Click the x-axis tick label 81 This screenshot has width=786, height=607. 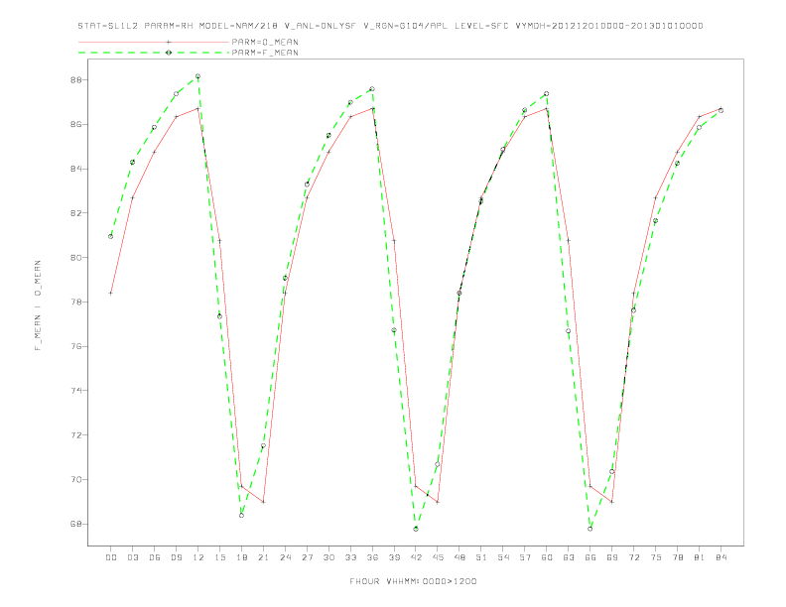coord(700,557)
